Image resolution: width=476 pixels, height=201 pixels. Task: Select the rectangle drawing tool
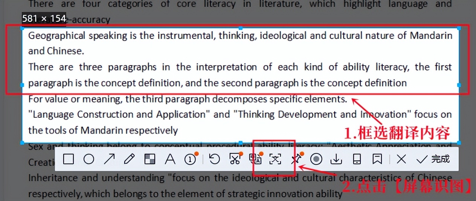click(x=69, y=159)
